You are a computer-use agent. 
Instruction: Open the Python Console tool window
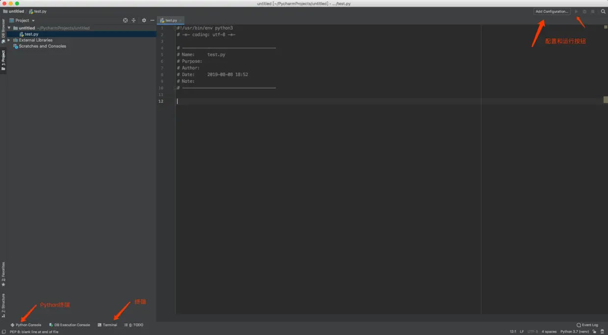point(25,325)
